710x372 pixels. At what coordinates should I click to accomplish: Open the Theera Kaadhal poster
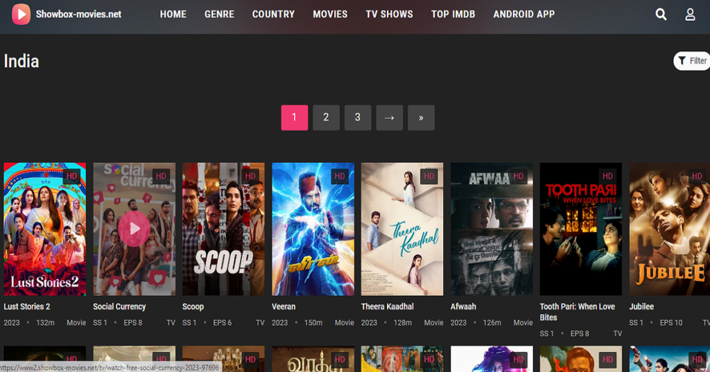tap(402, 229)
